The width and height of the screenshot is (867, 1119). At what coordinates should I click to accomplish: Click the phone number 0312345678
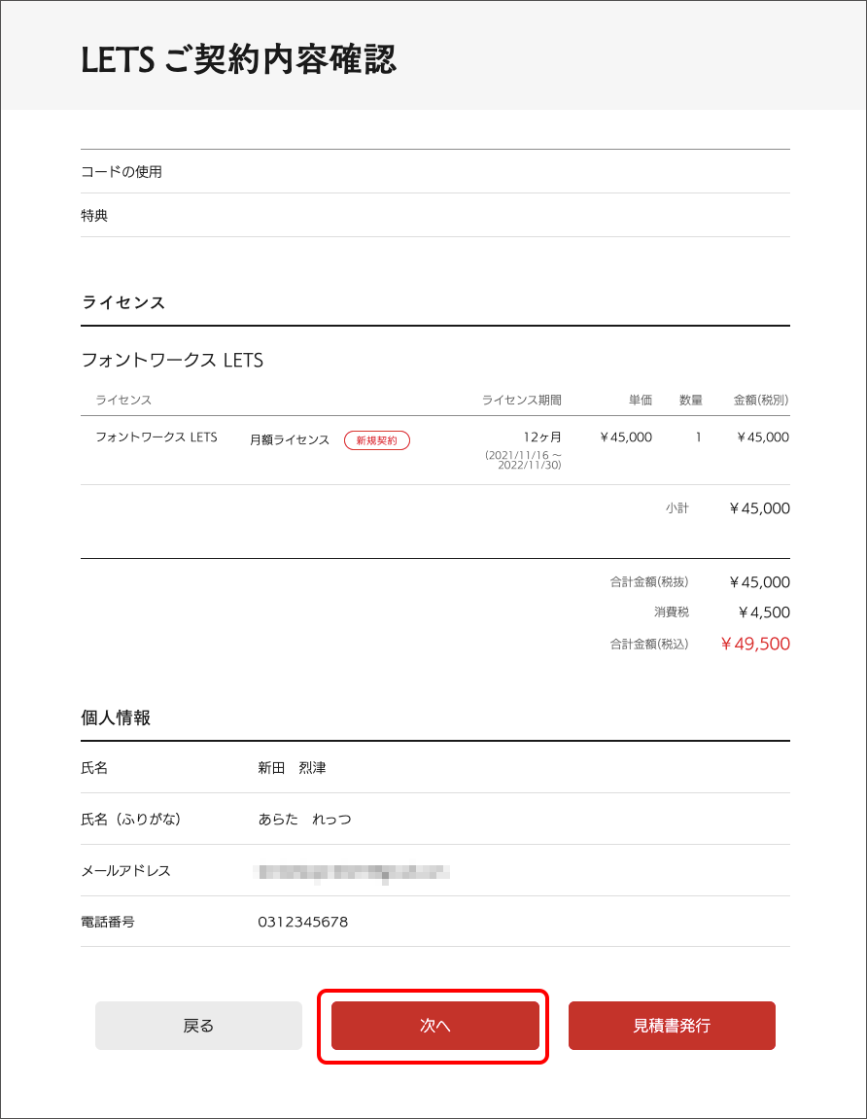pyautogui.click(x=302, y=922)
